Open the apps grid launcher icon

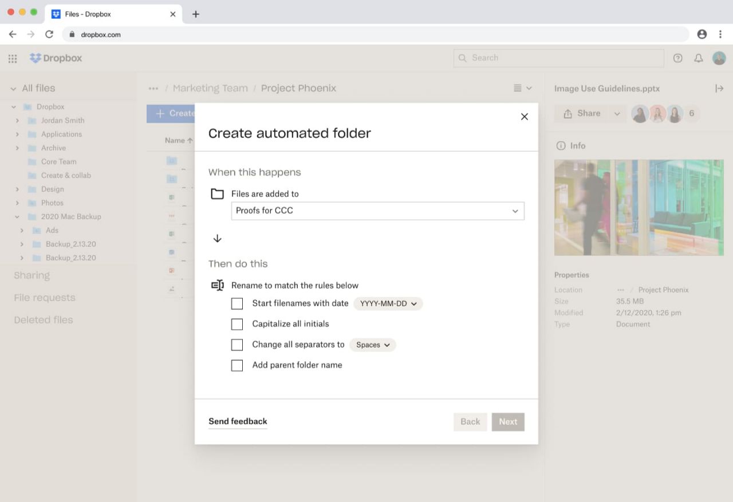click(x=13, y=58)
